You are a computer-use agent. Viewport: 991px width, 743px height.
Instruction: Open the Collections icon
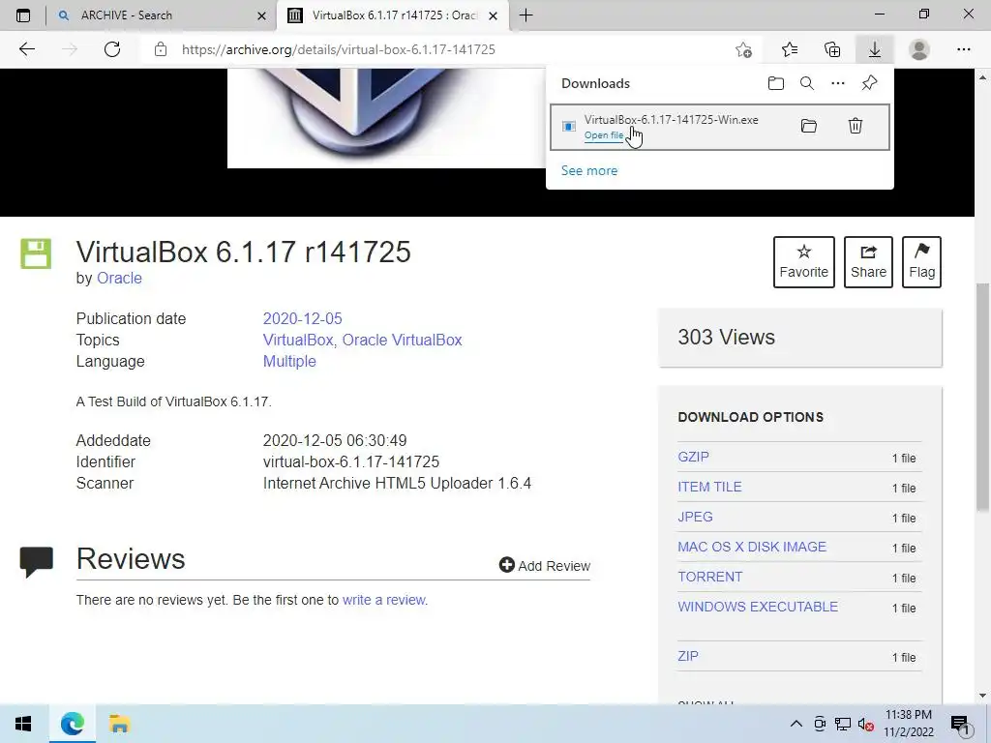tap(832, 49)
